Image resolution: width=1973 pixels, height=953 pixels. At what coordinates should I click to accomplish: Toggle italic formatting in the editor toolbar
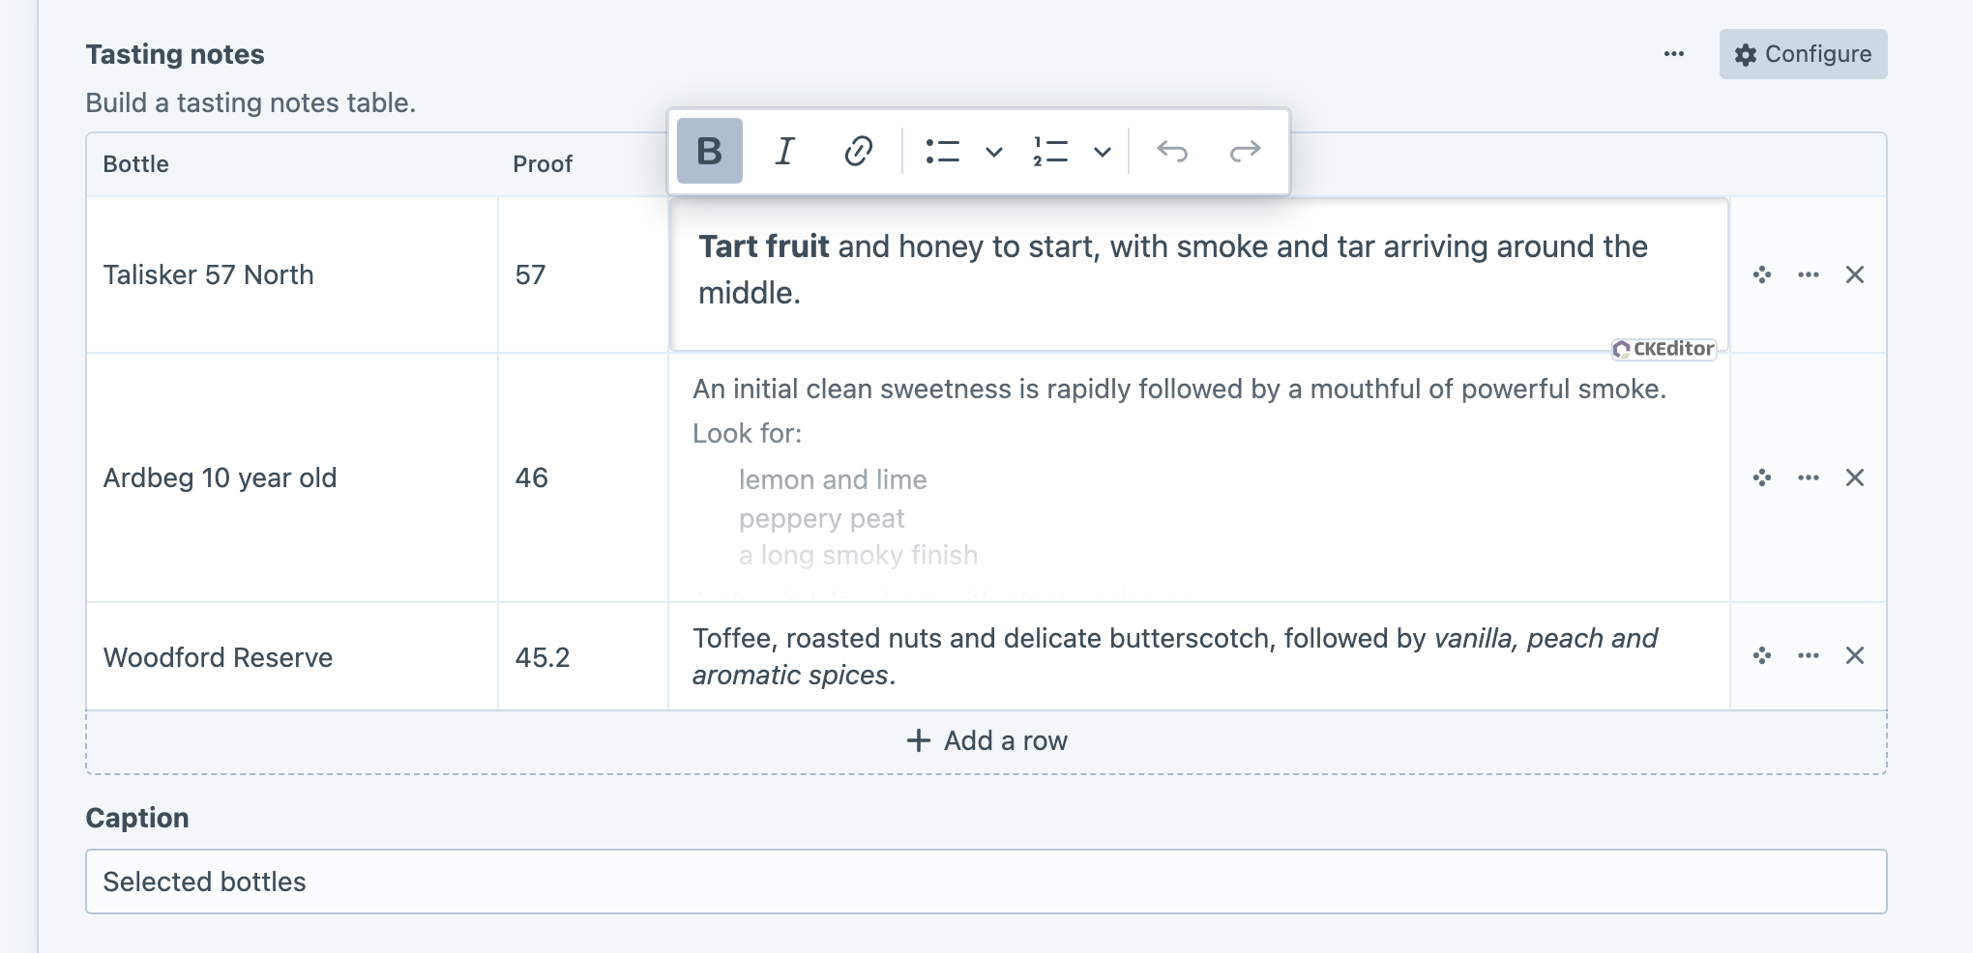point(784,151)
